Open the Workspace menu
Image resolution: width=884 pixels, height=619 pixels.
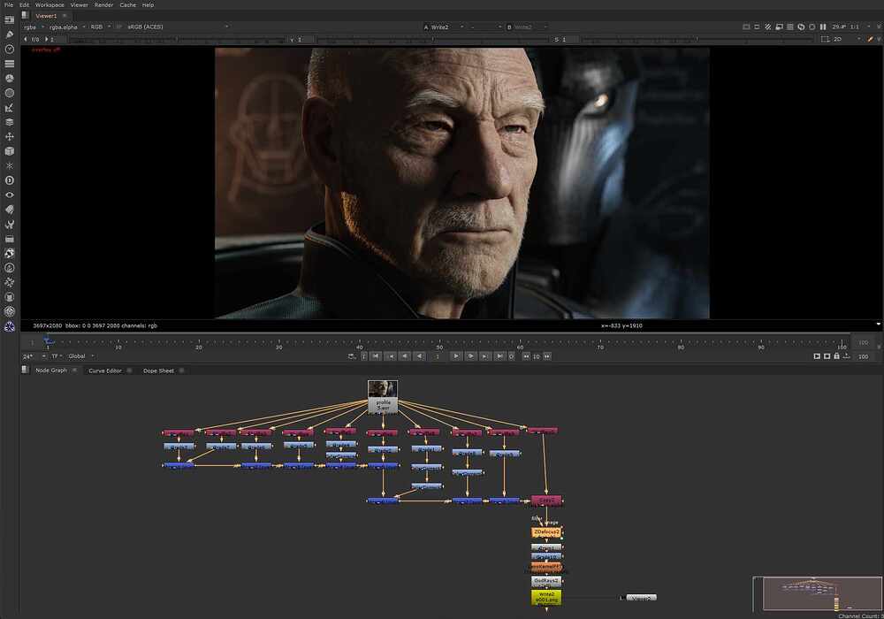coord(50,4)
